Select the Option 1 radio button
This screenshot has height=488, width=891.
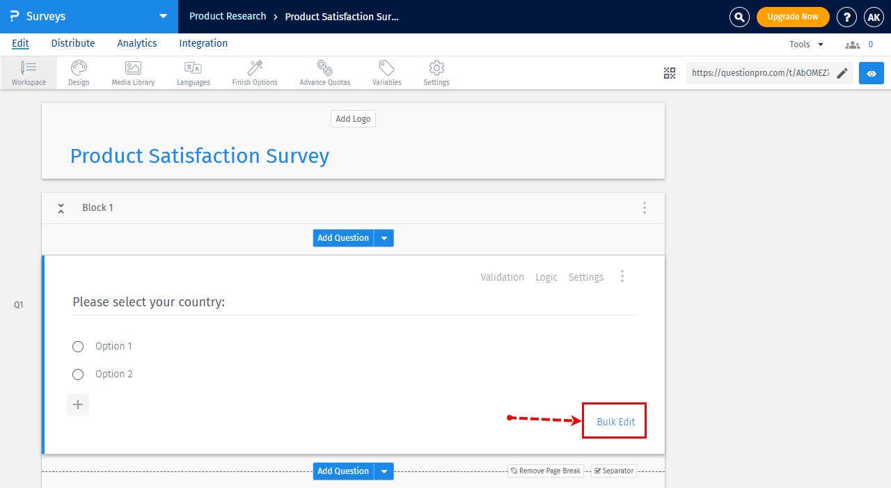click(78, 346)
